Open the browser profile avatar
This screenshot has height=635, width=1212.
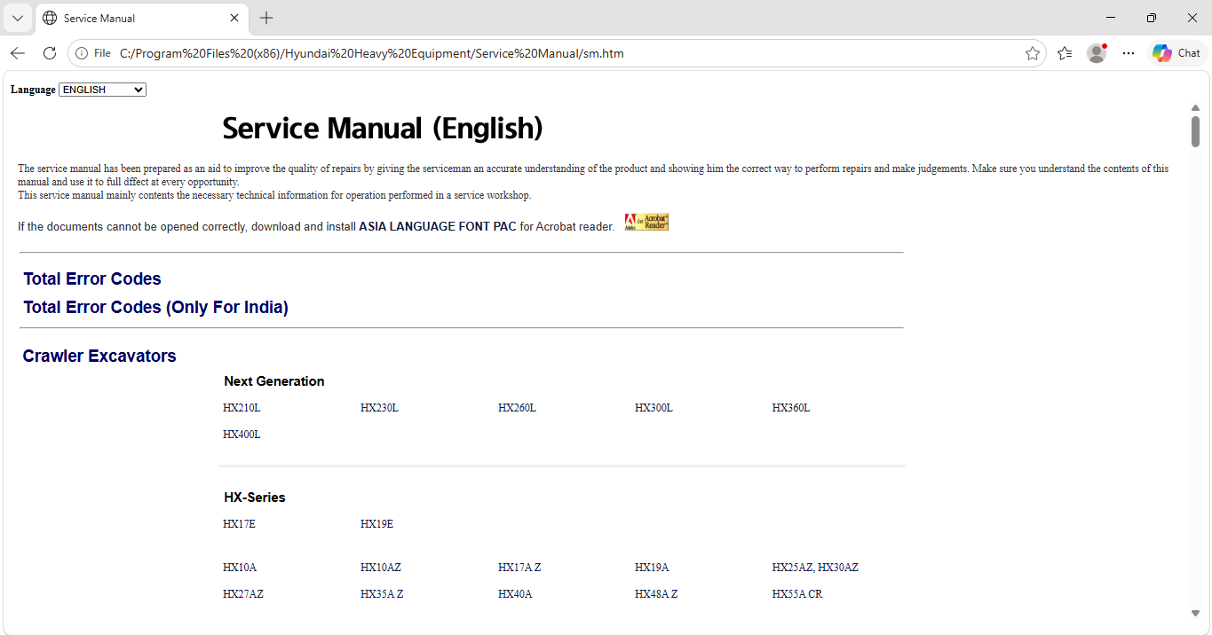[1097, 53]
